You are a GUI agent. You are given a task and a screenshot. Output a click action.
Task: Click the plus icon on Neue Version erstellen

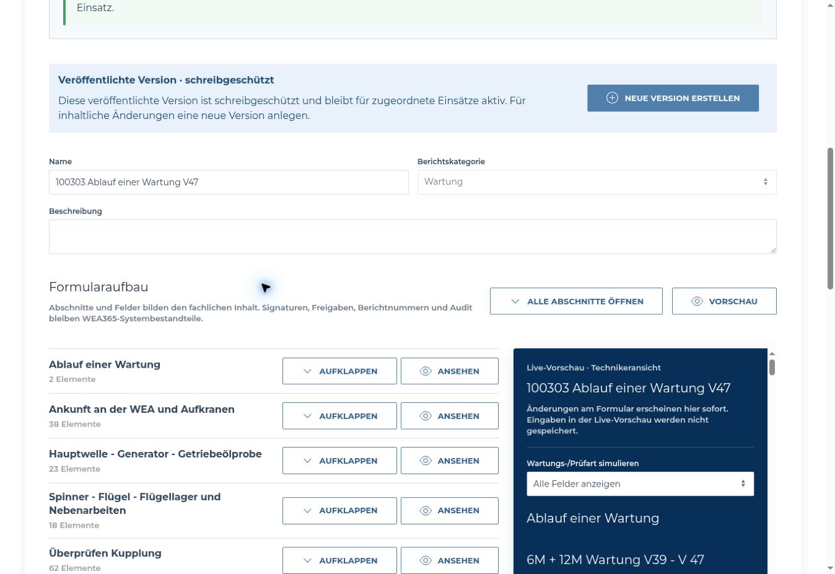pos(612,98)
